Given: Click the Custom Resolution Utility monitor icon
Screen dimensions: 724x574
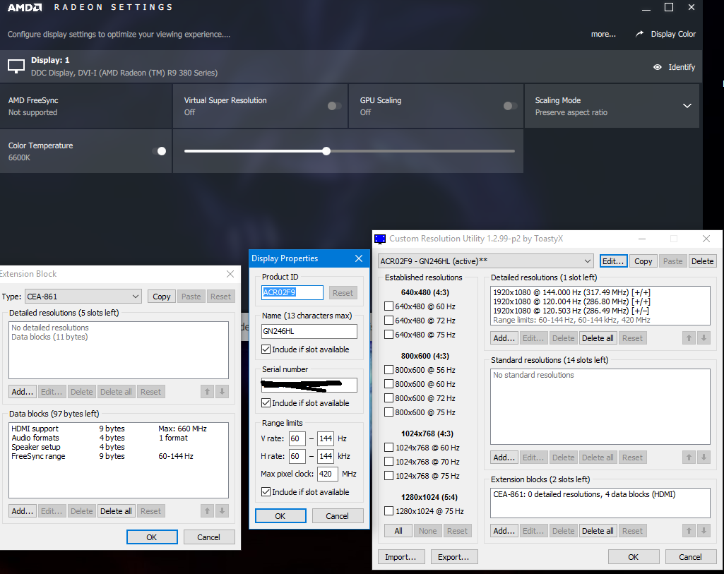Looking at the screenshot, I should 380,239.
